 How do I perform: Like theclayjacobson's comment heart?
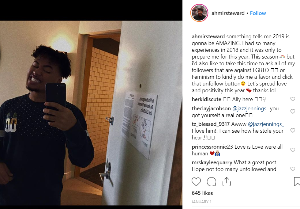(293, 111)
